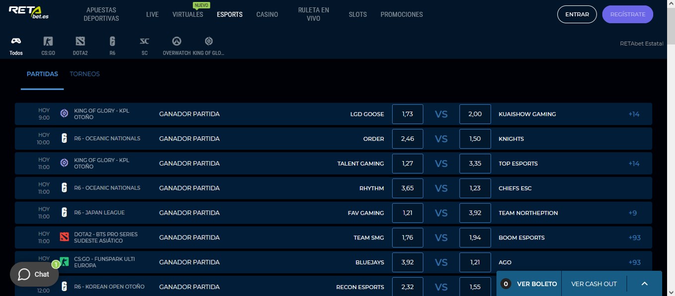This screenshot has width=675, height=296.
Task: Switch to the Partidas tab
Action: tap(42, 74)
